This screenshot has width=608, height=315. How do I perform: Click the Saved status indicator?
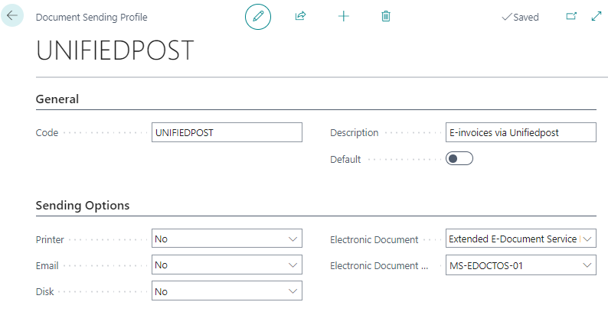(x=520, y=17)
